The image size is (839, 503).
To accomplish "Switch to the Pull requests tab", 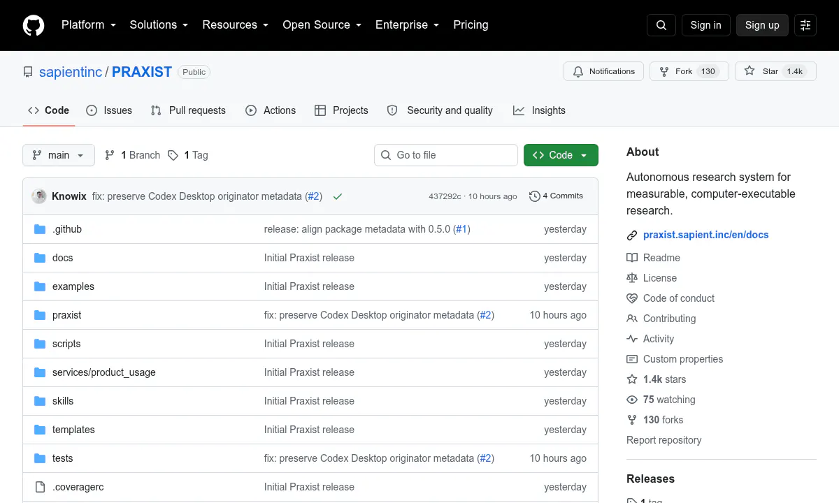I will (188, 110).
